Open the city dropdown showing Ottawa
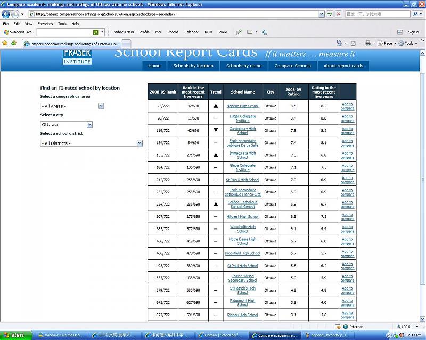Image resolution: width=426 pixels, height=340 pixels. 67,125
